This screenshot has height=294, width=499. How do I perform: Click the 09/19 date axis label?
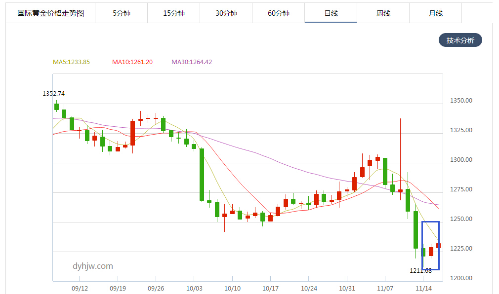tap(118, 289)
